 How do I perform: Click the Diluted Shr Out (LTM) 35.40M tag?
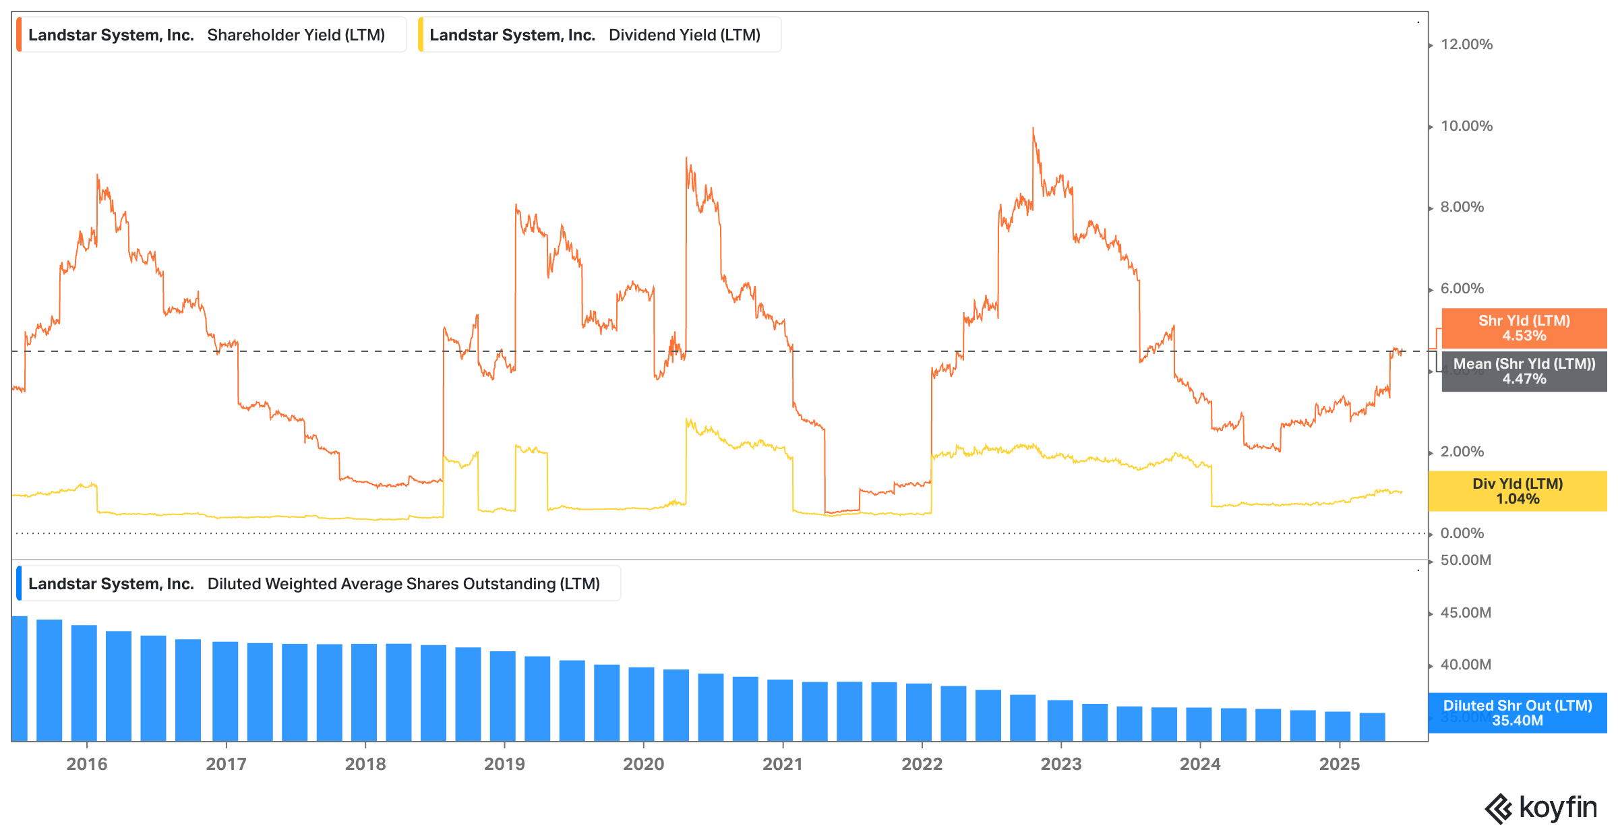click(1518, 713)
